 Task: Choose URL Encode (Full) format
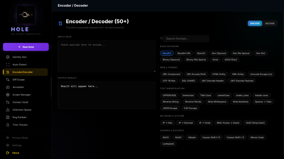click(x=196, y=74)
